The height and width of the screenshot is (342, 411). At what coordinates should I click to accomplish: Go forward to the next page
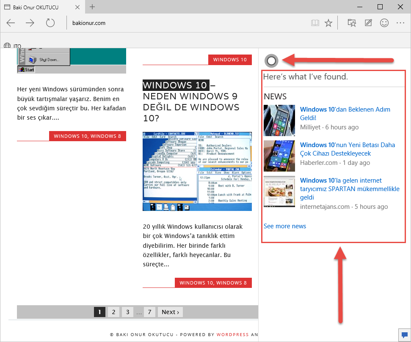pyautogui.click(x=30, y=23)
